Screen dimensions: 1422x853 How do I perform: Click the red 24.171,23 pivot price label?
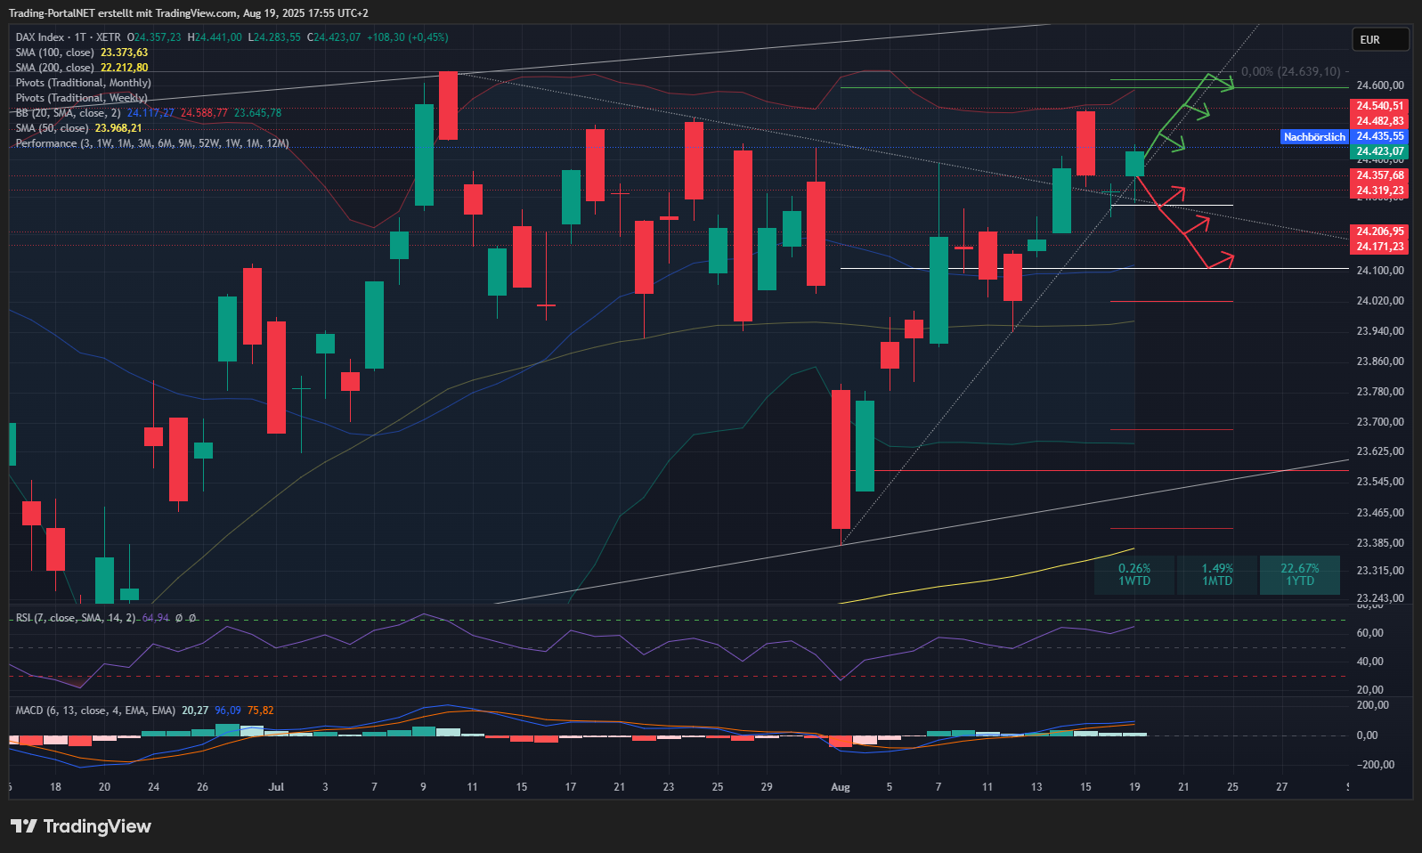click(1379, 247)
